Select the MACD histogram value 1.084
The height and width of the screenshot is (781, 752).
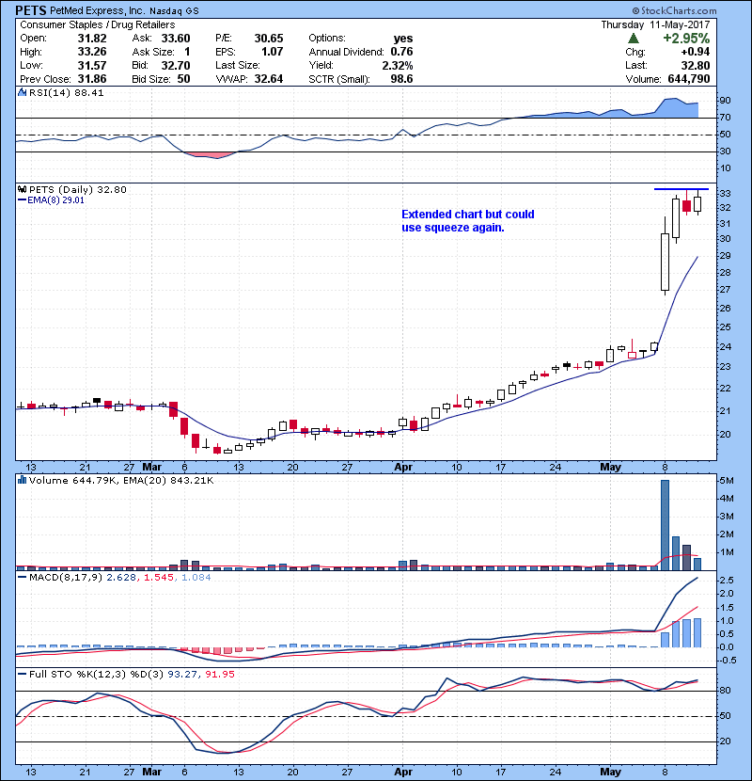[x=196, y=578]
